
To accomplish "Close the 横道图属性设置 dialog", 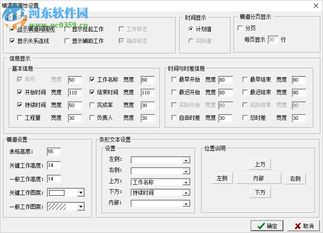I will [x=316, y=6].
